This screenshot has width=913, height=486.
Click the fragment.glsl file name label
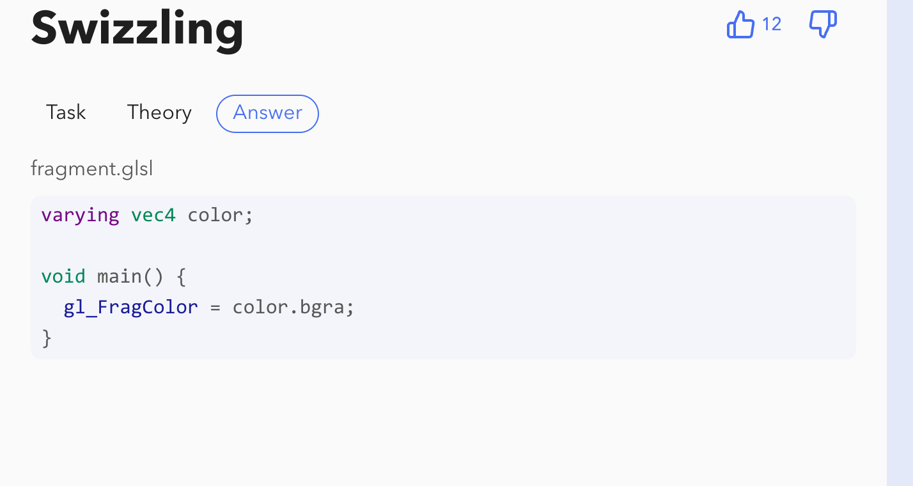pos(92,169)
